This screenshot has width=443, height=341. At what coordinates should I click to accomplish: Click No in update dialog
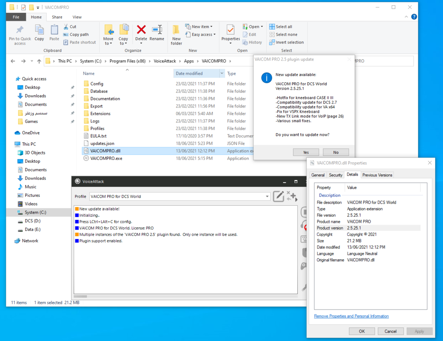336,152
